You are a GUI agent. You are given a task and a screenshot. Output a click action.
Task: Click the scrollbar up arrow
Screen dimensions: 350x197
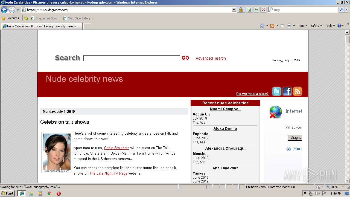click(347, 33)
